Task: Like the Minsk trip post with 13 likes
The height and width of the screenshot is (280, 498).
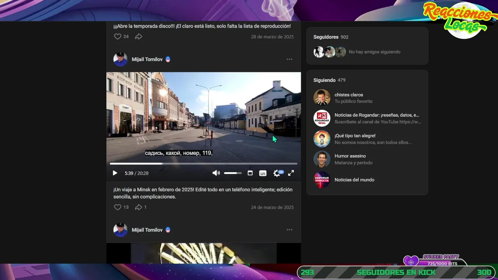Action: [x=117, y=207]
